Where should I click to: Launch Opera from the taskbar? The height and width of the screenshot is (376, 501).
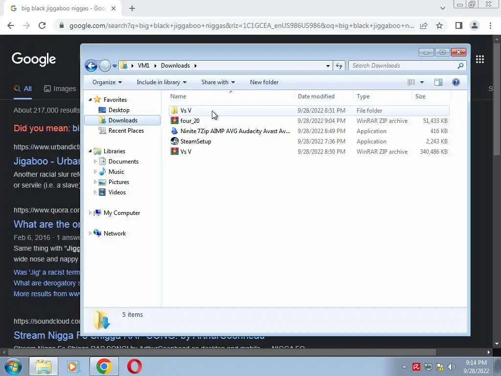coord(134,366)
